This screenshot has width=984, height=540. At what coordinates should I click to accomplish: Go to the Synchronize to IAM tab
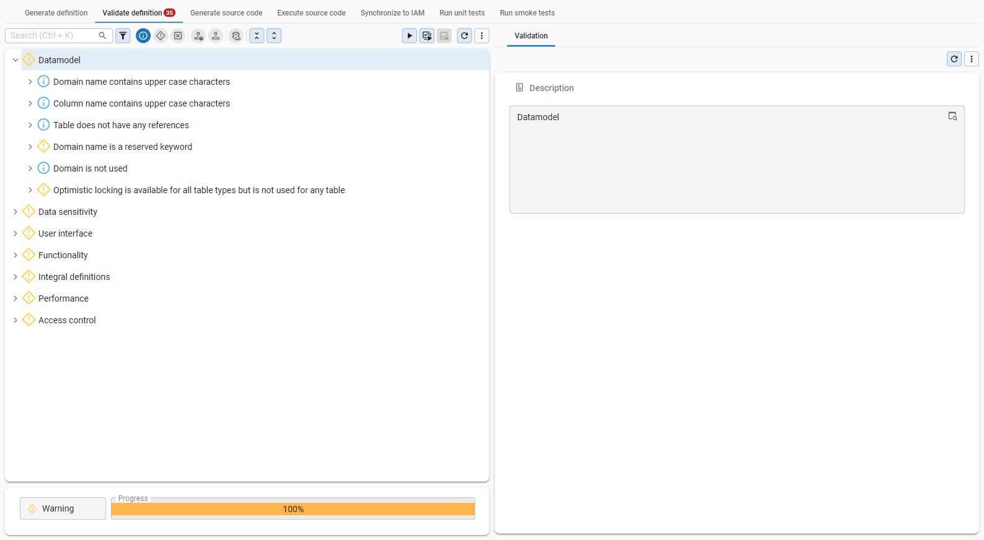tap(393, 13)
